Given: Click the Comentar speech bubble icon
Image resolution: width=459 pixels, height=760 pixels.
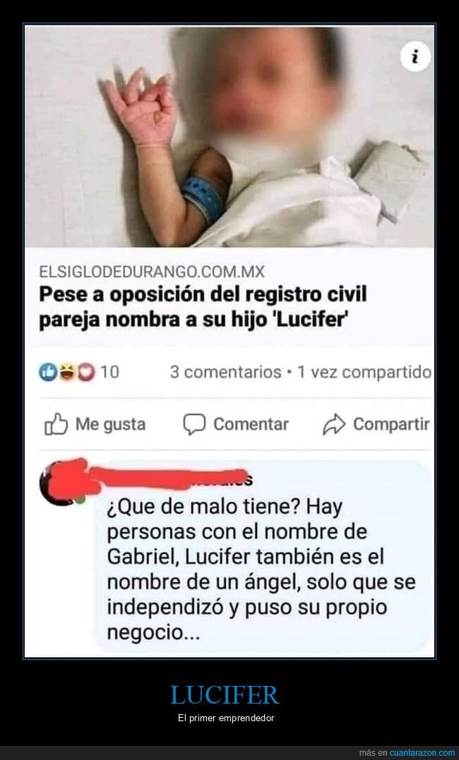Looking at the screenshot, I should (194, 424).
